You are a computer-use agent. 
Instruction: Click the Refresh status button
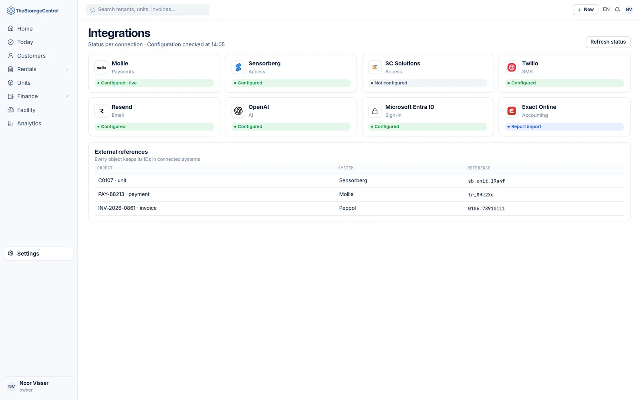pos(608,42)
